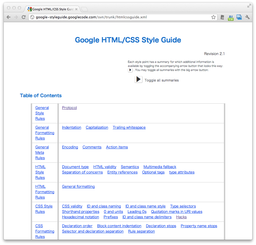The image size is (256, 245).
Task: Jump to Encoding section
Action: point(70,147)
